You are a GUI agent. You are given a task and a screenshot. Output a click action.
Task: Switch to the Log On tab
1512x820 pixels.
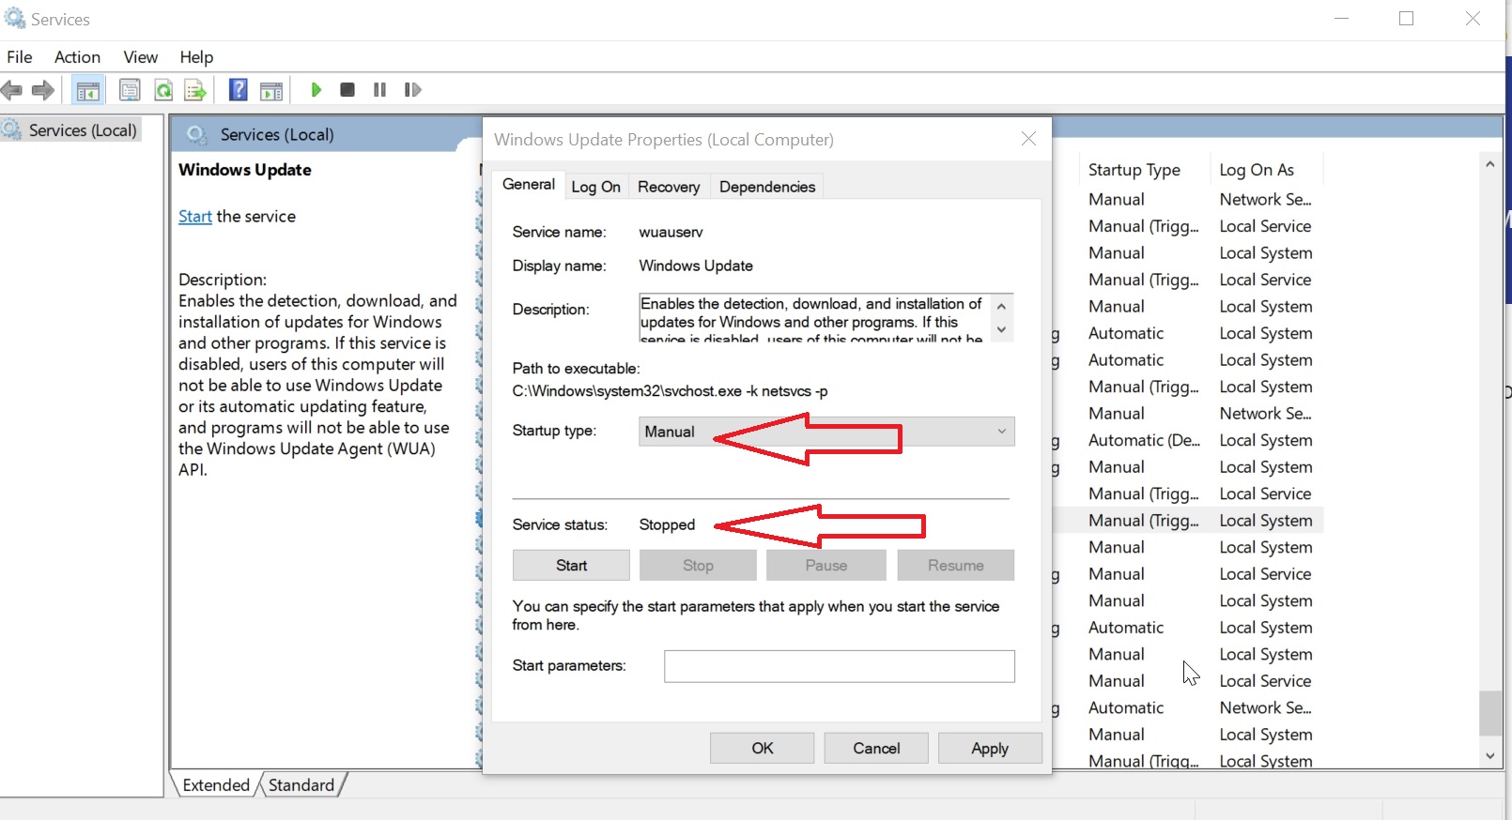pos(595,187)
